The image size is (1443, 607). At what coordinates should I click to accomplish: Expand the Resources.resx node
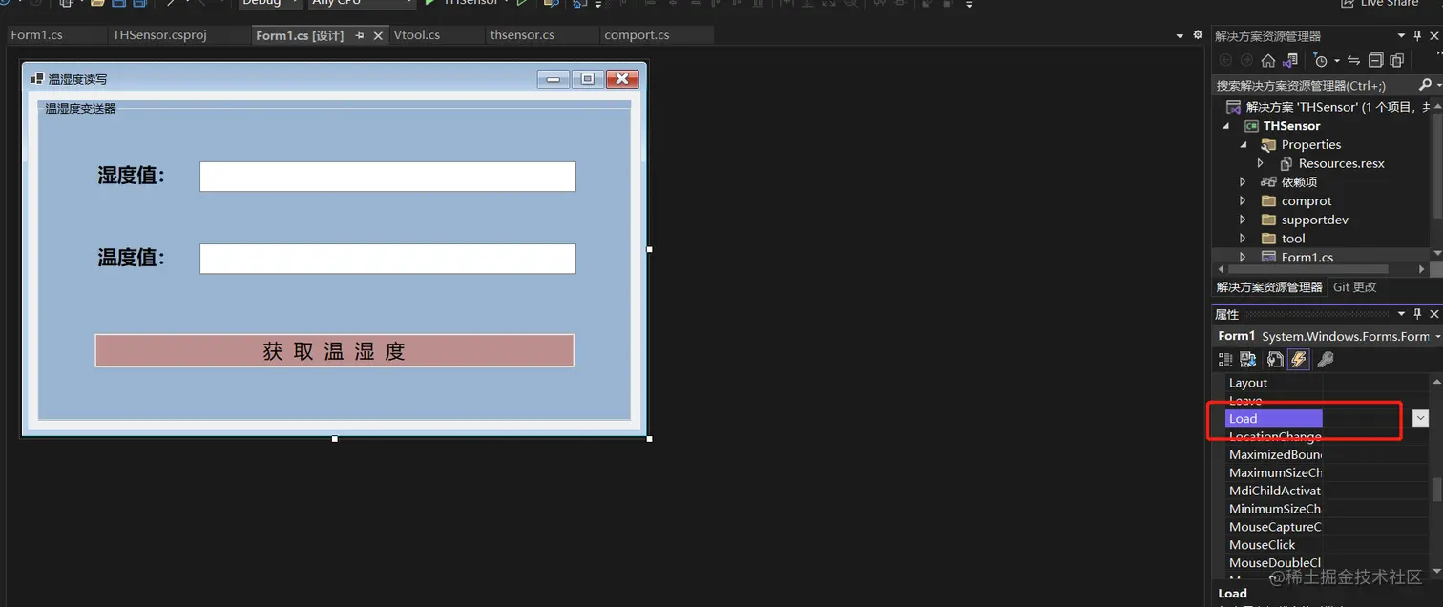pyautogui.click(x=1260, y=163)
